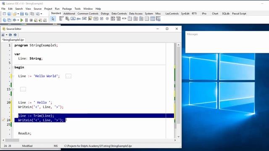Open the Package menu
Screen dimensions: 269x151
tap(67, 9)
